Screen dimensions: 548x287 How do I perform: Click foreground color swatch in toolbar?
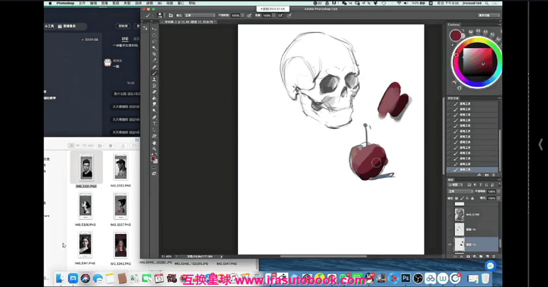153,159
